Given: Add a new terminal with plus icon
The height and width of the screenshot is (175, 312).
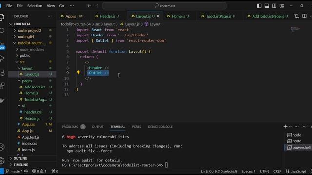Looking at the screenshot, I should (x=285, y=127).
